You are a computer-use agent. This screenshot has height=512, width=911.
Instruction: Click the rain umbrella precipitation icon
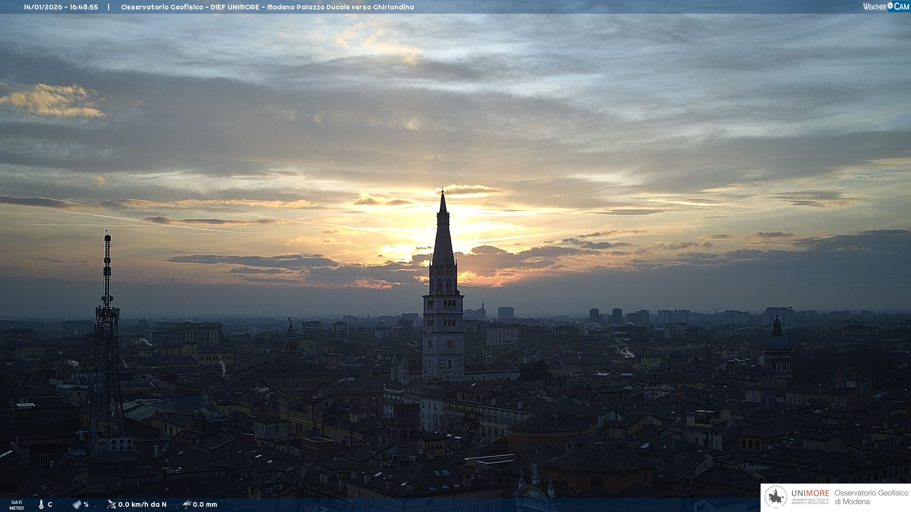pyautogui.click(x=186, y=504)
